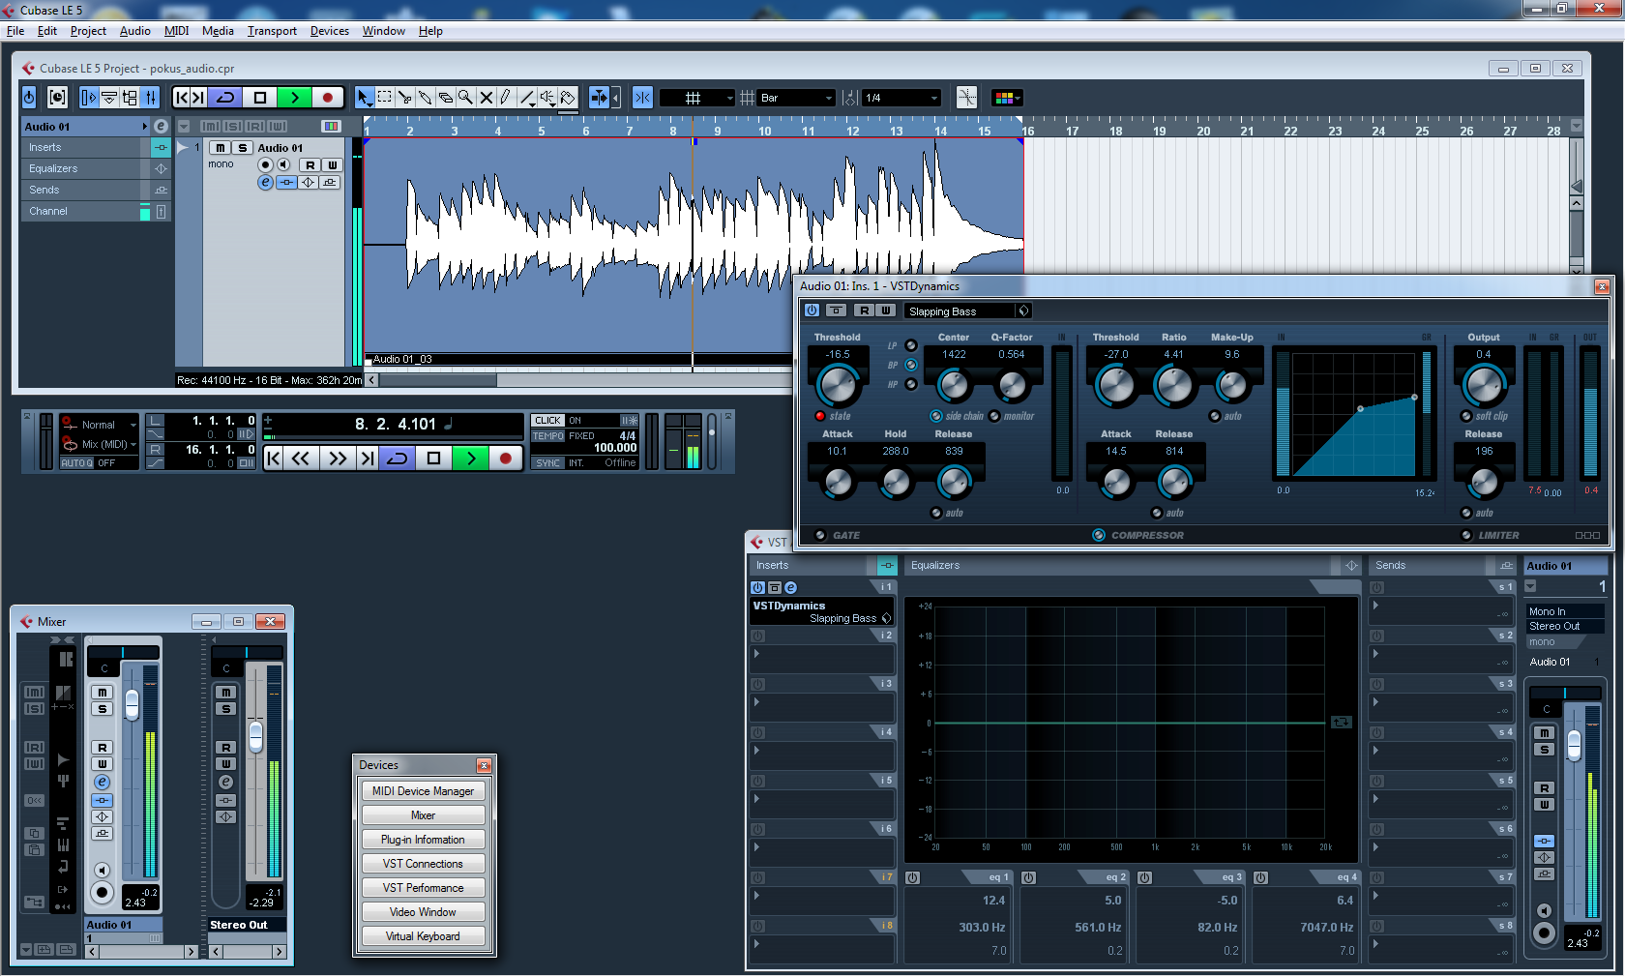Select the Range Selection tool
The width and height of the screenshot is (1625, 977).
click(x=384, y=98)
